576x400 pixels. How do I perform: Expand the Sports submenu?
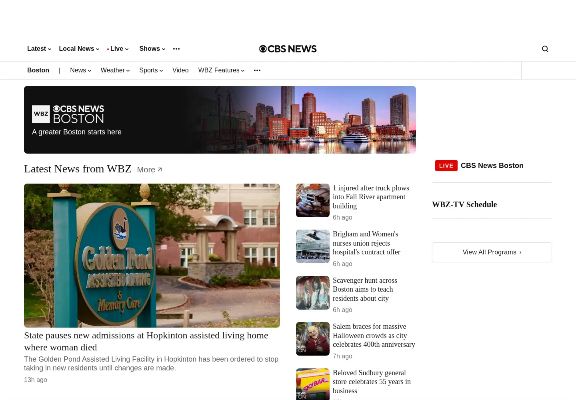coord(151,70)
